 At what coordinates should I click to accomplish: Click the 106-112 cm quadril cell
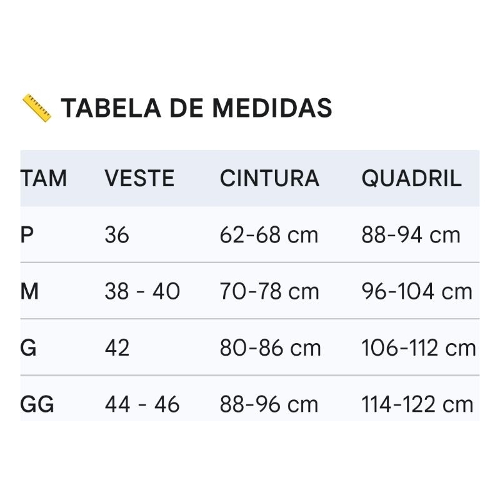click(x=418, y=347)
